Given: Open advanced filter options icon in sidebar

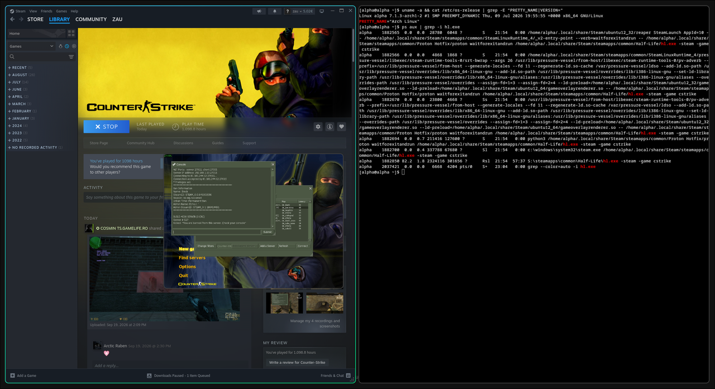Looking at the screenshot, I should tap(71, 56).
